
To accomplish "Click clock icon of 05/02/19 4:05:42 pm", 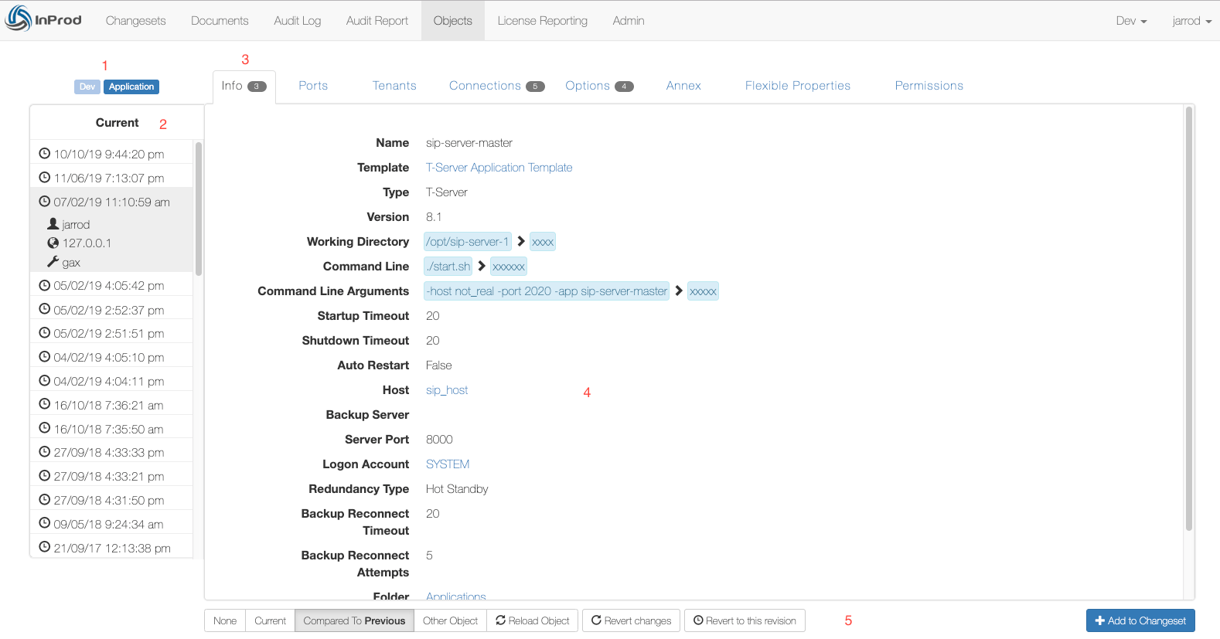I will [45, 285].
